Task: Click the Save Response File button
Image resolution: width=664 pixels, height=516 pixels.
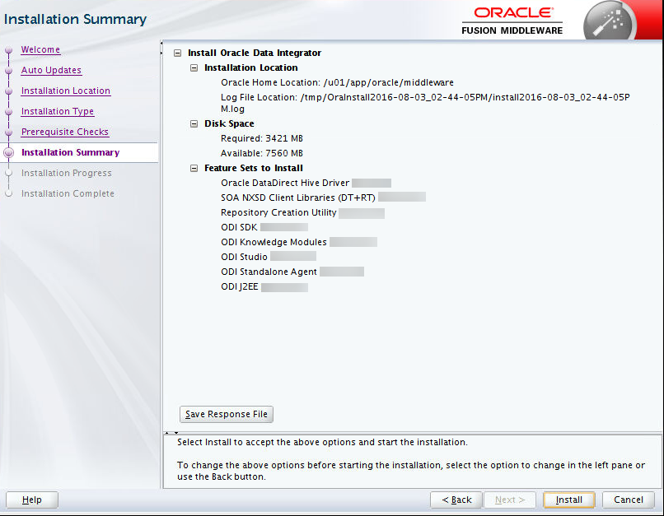Action: pyautogui.click(x=226, y=414)
